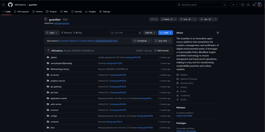Open the Fork options dropdown arrow

pos(195,19)
